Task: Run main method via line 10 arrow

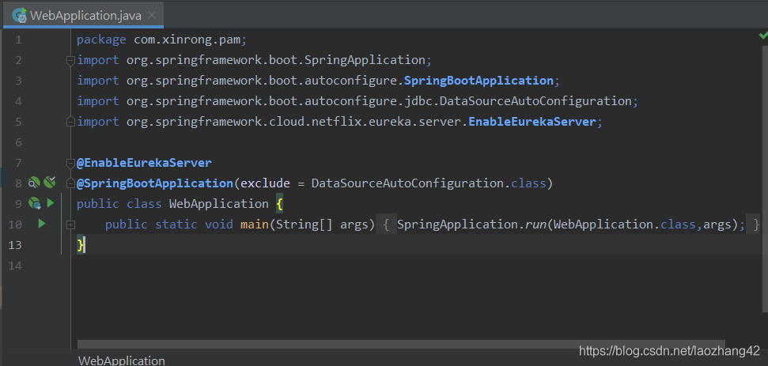Action: [x=41, y=224]
